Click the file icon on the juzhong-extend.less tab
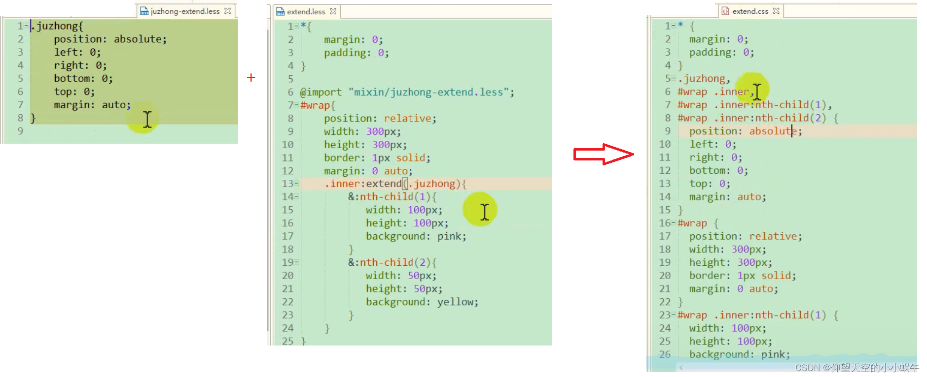The height and width of the screenshot is (377, 927). click(144, 11)
